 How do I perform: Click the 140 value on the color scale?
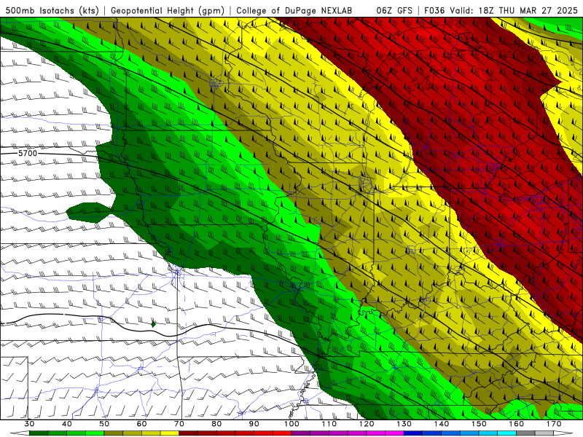[x=442, y=424]
